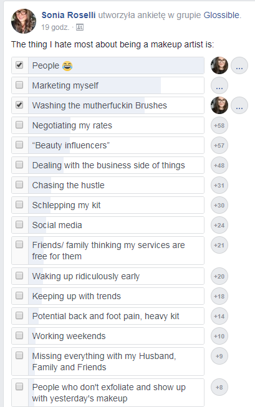Screen dimensions: 255x407
Task: Open the Sonia Roselli profile link
Action: tap(69, 15)
